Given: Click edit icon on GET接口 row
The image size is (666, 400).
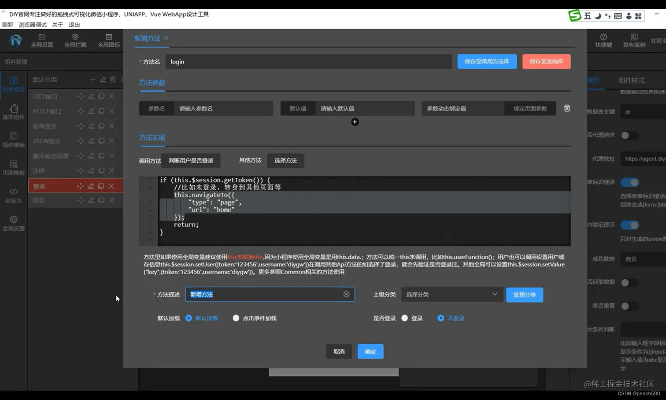Looking at the screenshot, I should click(91, 96).
